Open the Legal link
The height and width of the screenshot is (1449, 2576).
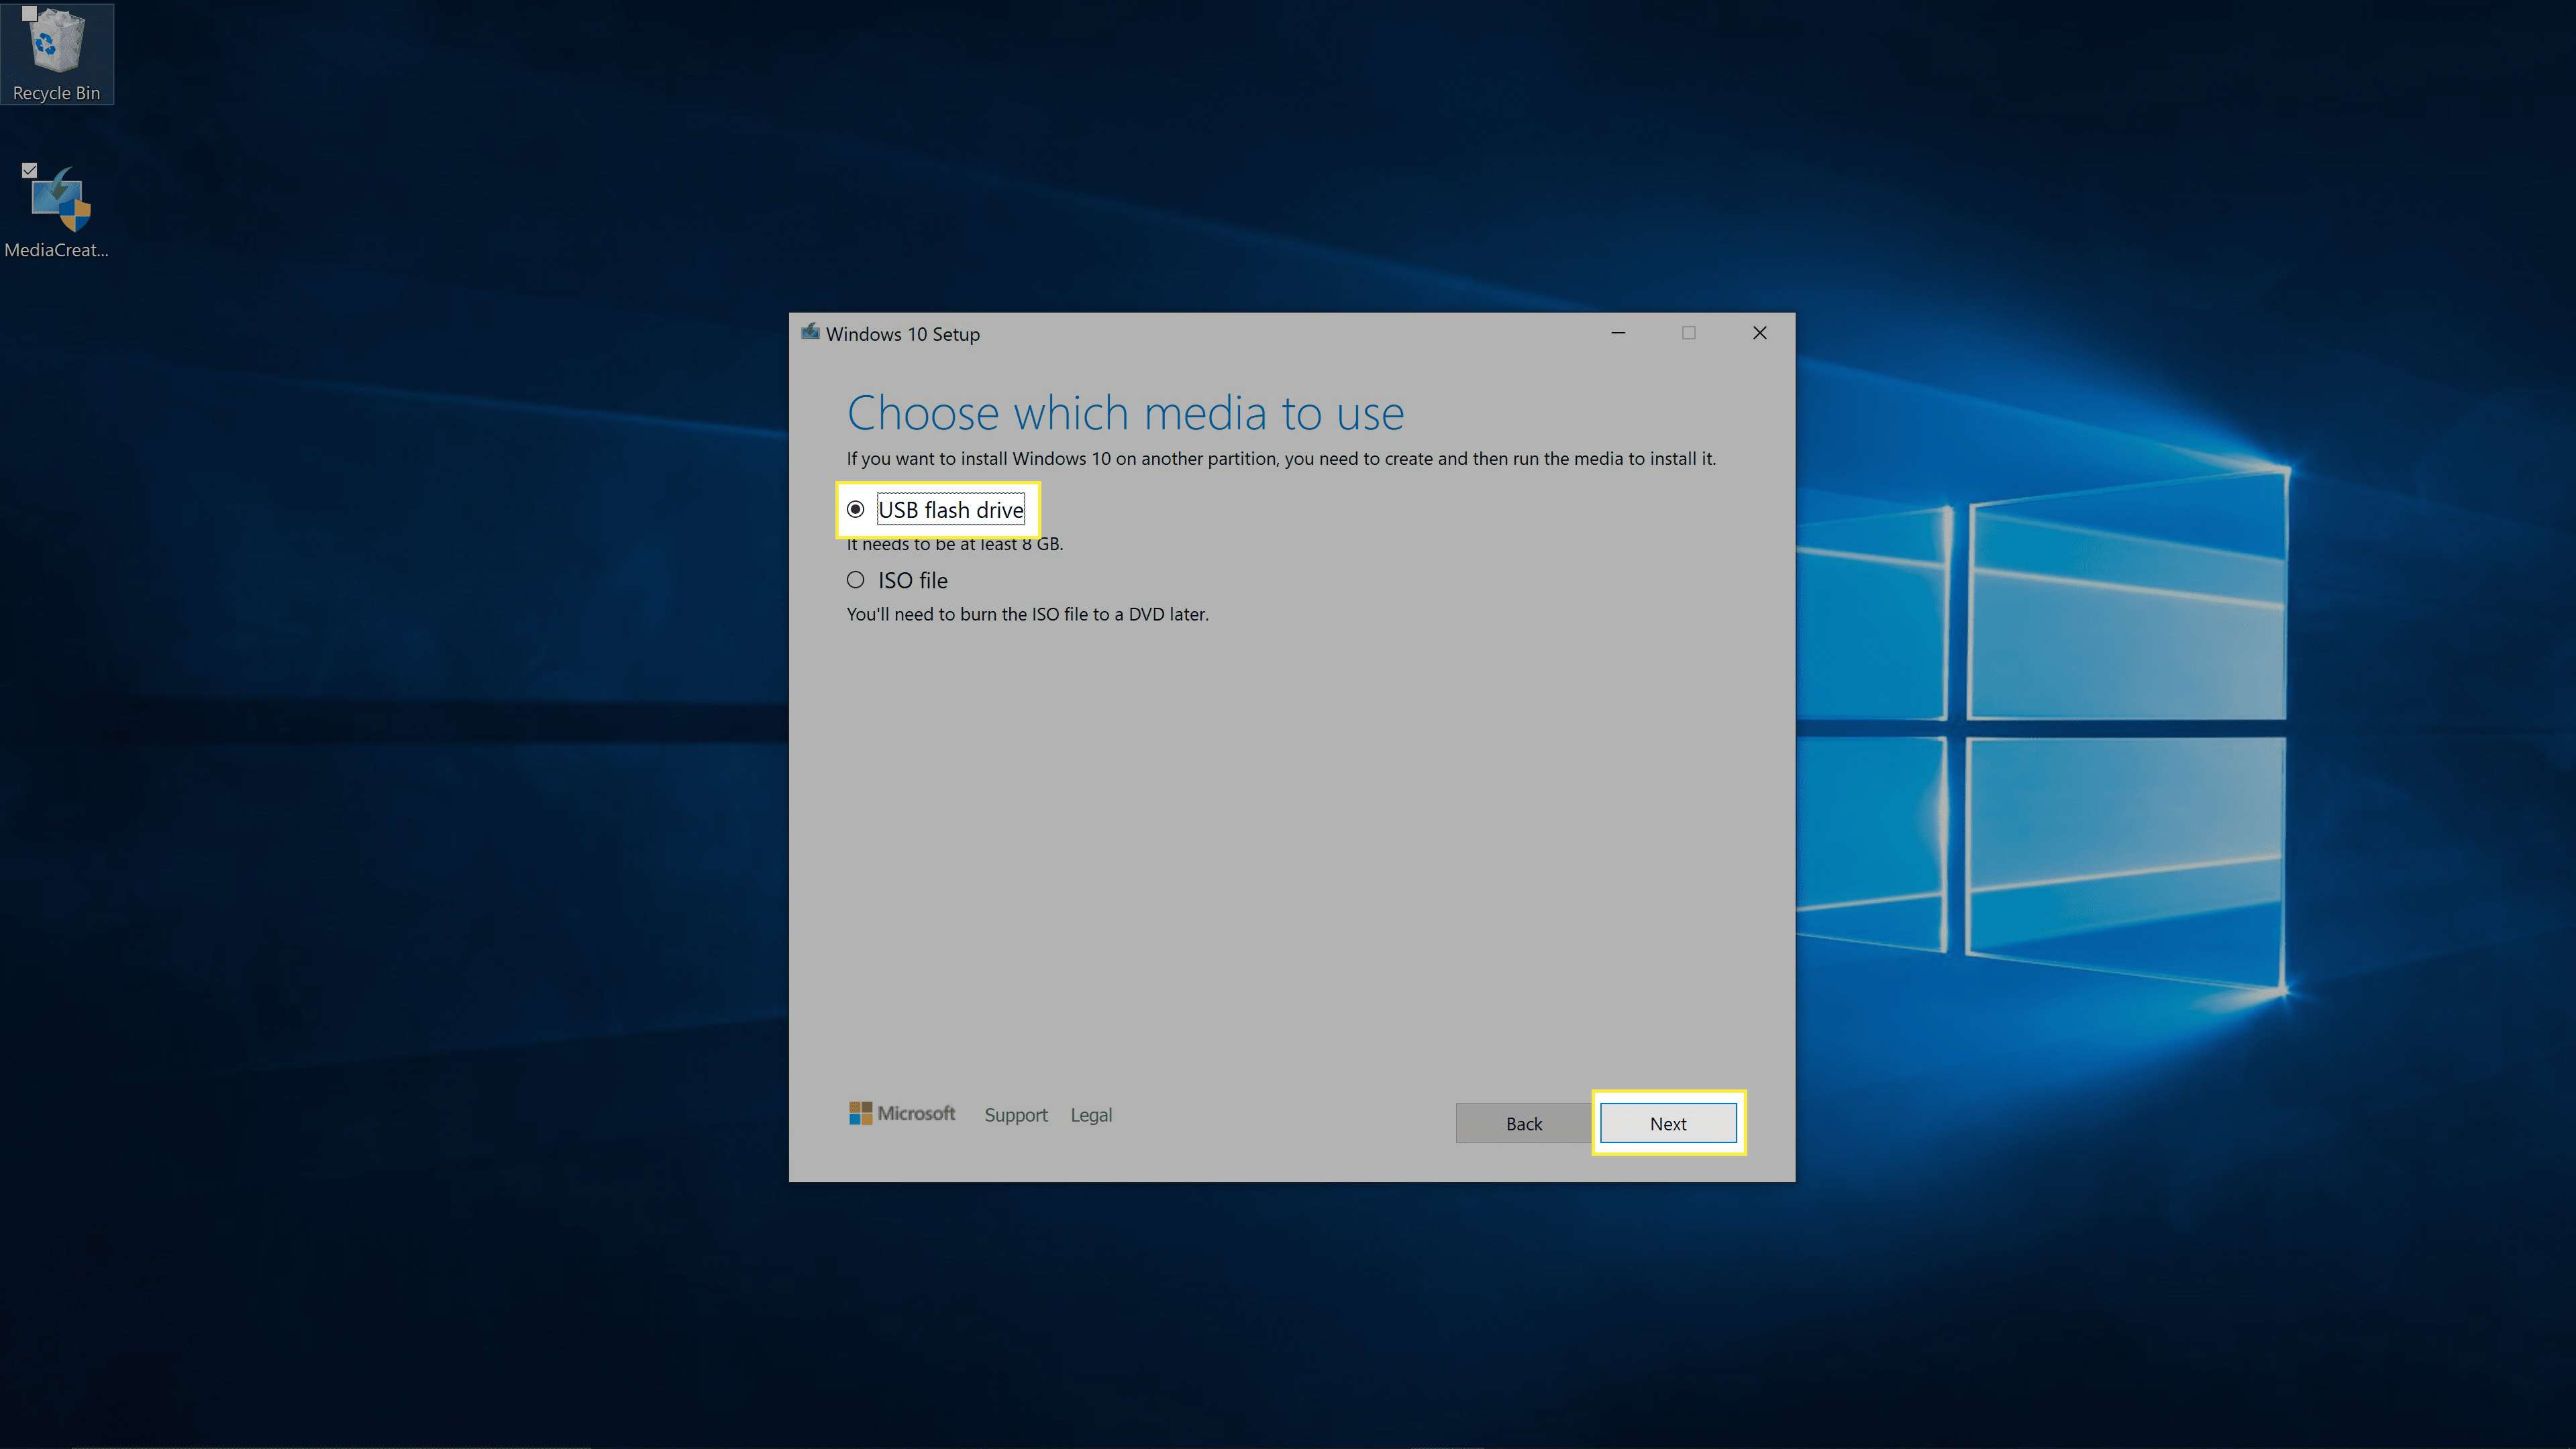tap(1091, 1115)
